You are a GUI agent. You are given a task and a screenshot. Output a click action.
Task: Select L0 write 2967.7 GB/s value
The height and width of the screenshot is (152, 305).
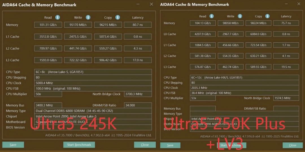(x=230, y=34)
